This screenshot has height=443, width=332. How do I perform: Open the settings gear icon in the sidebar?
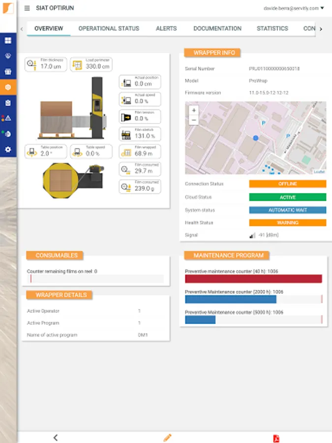coord(8,149)
